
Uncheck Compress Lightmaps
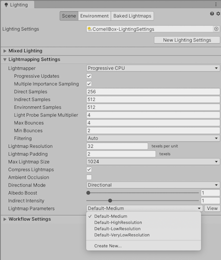[89, 170]
